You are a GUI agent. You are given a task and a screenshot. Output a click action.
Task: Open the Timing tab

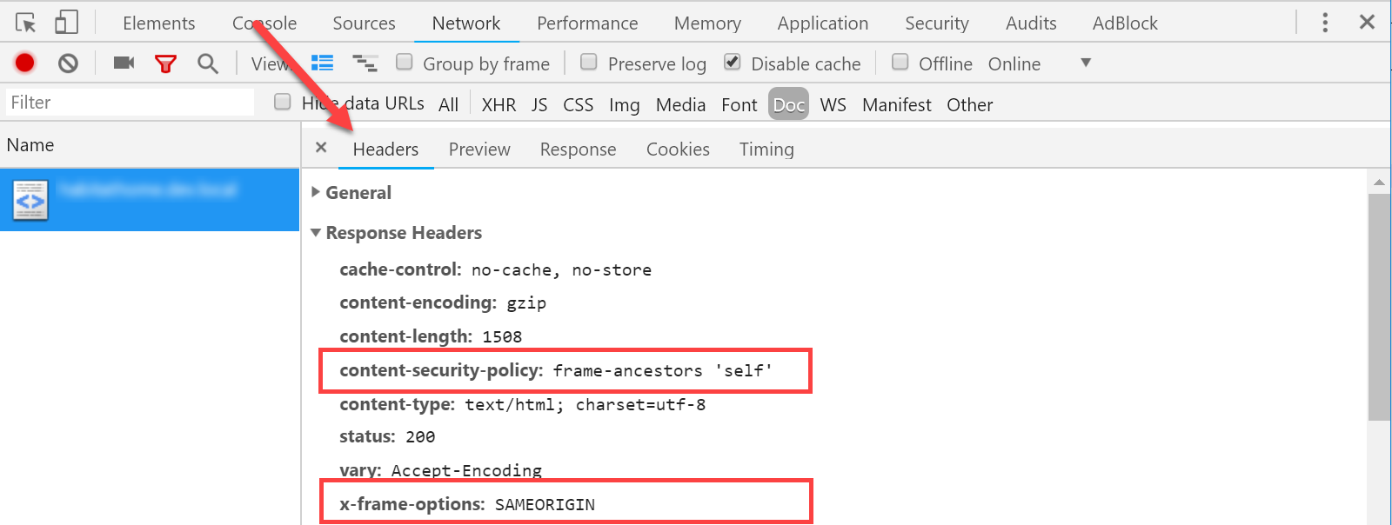766,150
